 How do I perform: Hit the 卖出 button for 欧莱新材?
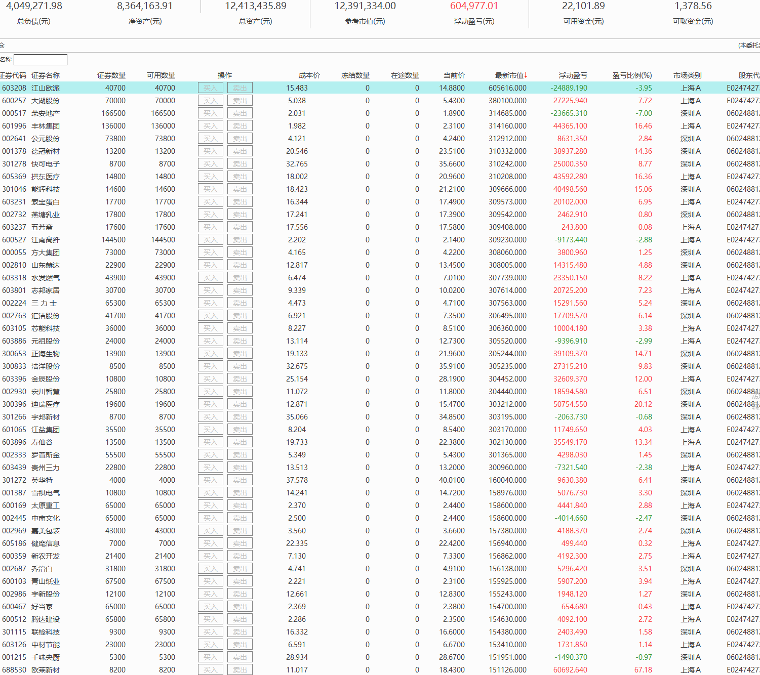(x=239, y=670)
